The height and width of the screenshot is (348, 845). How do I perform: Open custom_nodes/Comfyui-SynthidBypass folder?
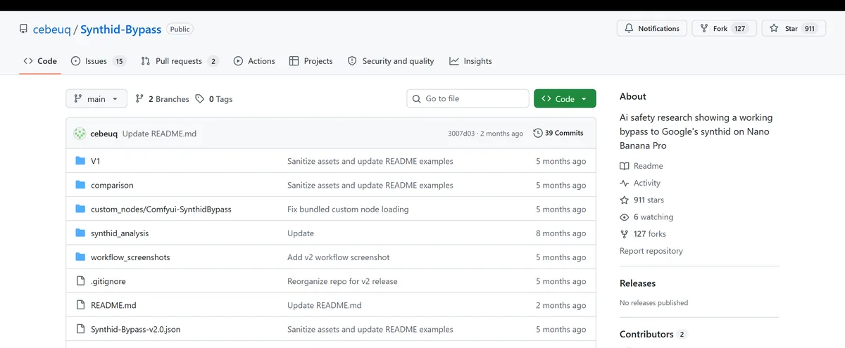161,210
